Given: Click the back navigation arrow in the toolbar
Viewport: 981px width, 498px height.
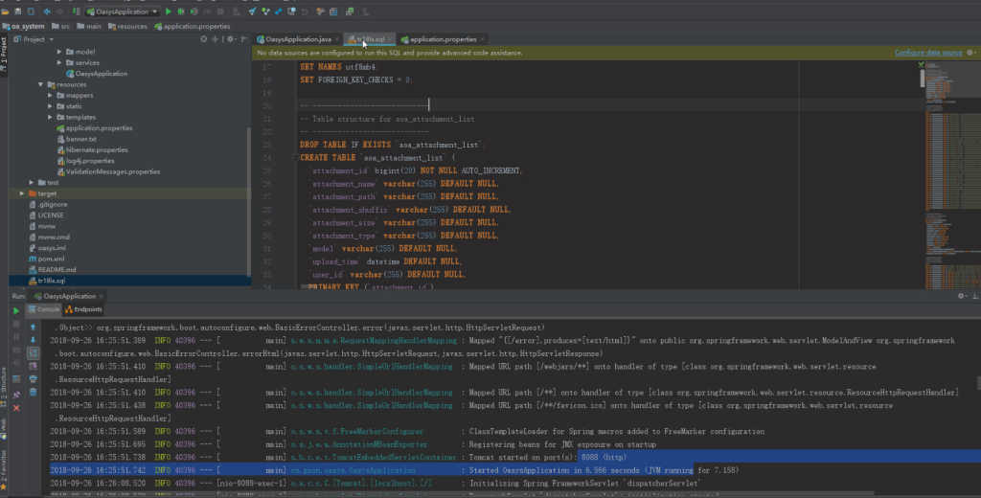Looking at the screenshot, I should click(x=47, y=11).
